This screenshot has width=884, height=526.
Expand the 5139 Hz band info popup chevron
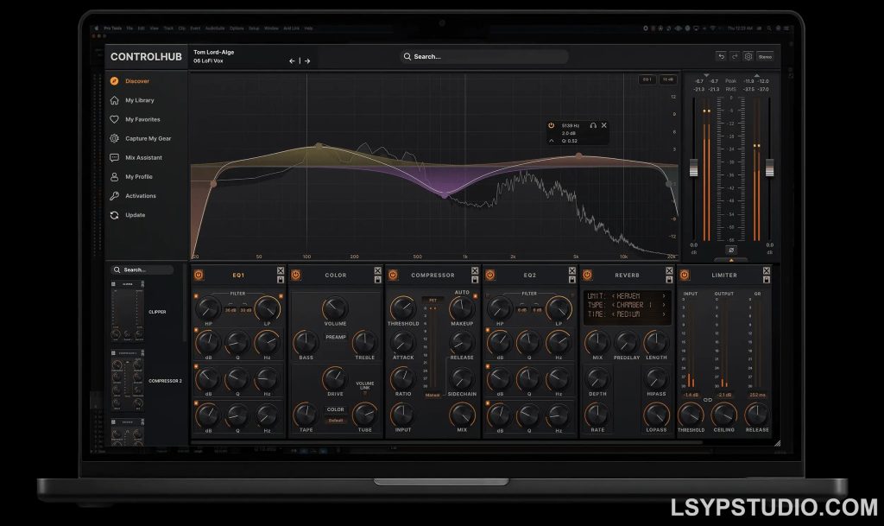click(x=551, y=139)
